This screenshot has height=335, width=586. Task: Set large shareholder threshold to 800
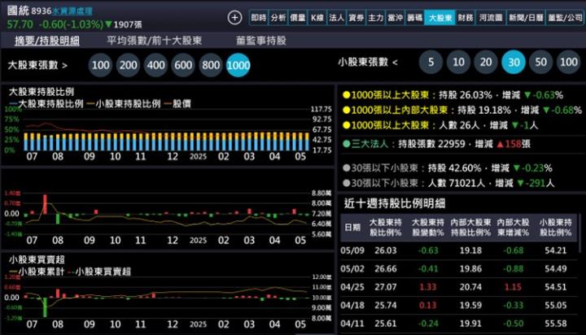211,65
